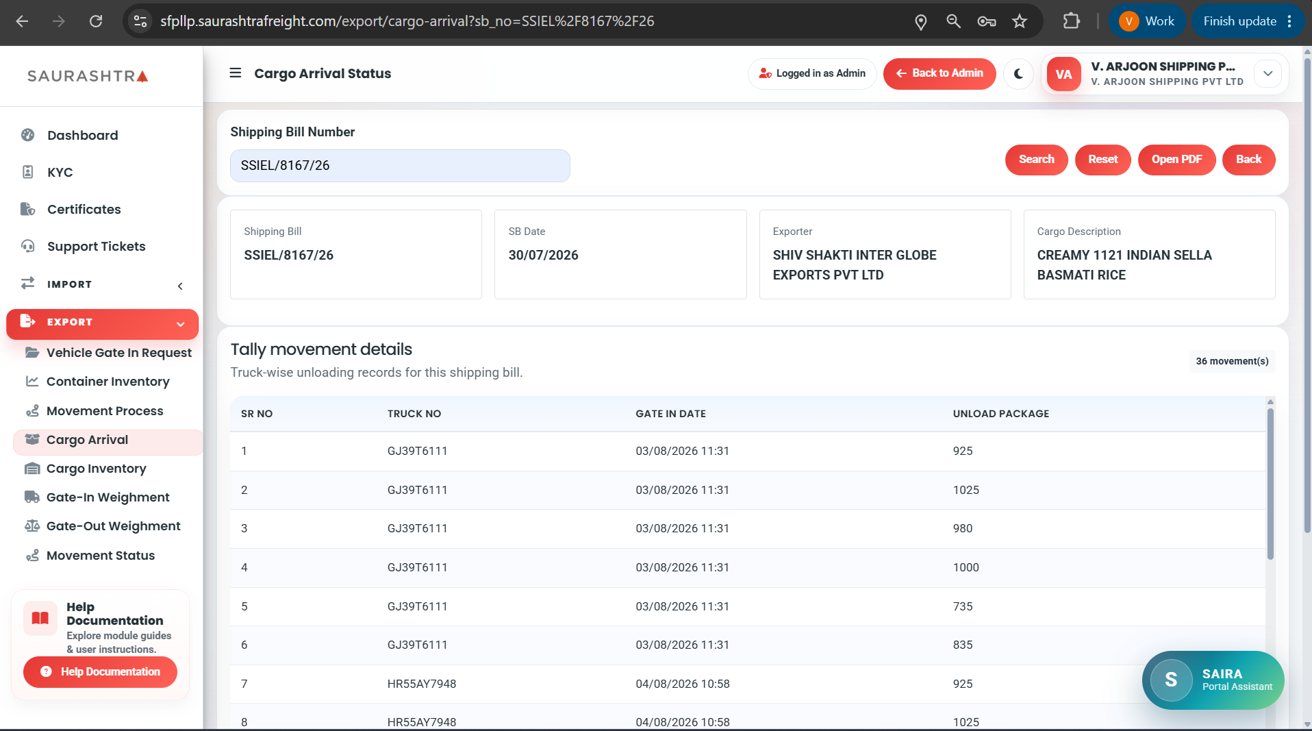Open site information icon in address bar
This screenshot has width=1312, height=731.
(140, 21)
